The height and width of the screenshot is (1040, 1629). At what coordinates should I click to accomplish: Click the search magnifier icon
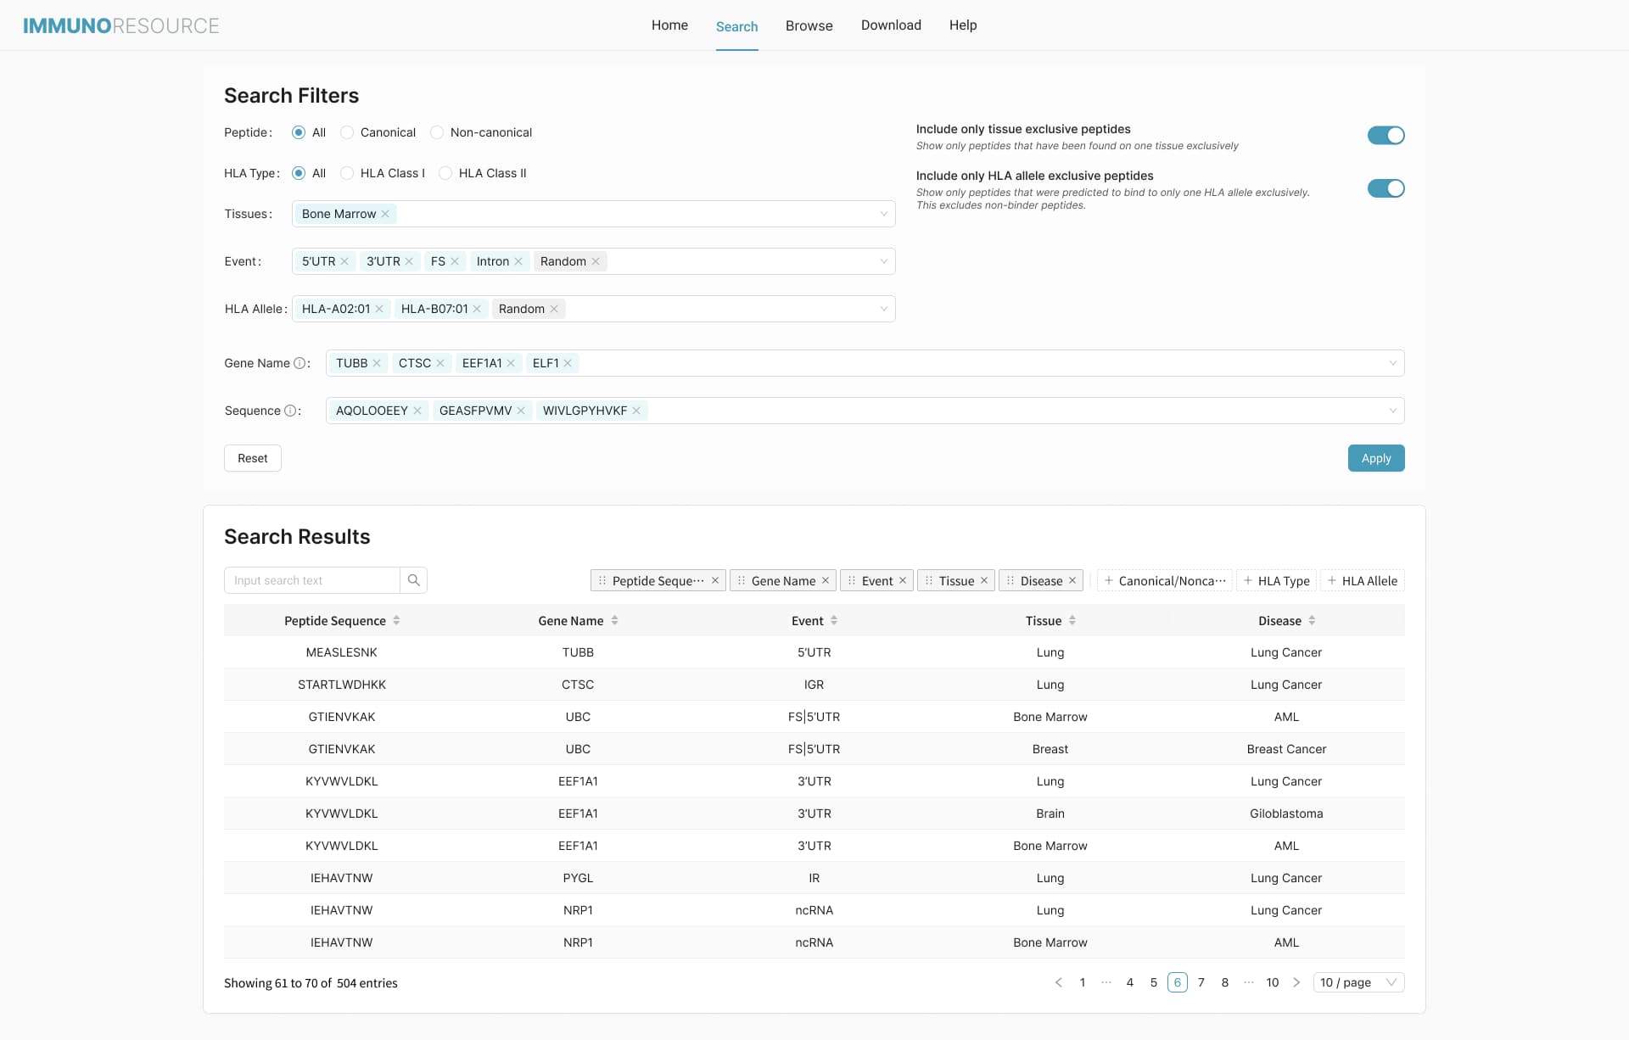[x=413, y=580]
